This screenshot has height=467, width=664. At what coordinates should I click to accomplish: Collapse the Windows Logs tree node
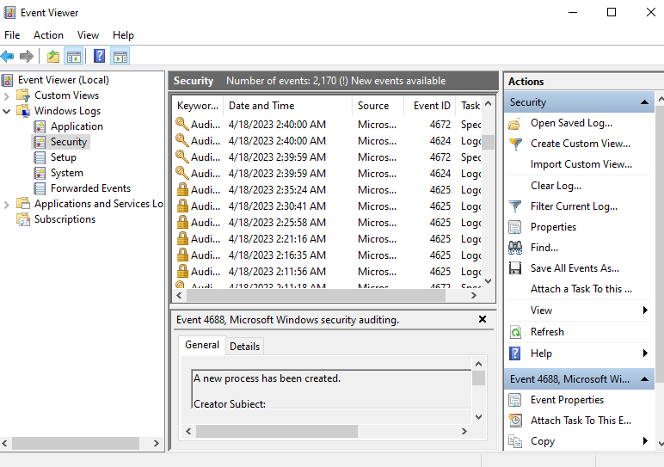(6, 111)
